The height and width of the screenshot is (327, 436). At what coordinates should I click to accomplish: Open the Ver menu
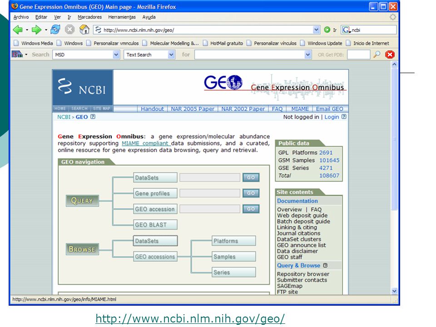click(57, 17)
